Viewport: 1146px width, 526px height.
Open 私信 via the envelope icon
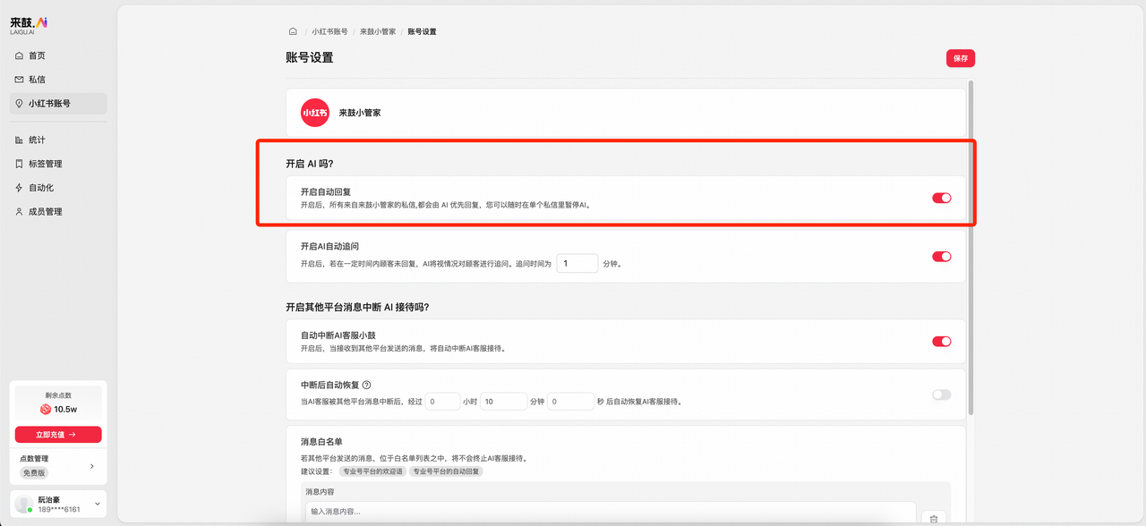20,79
